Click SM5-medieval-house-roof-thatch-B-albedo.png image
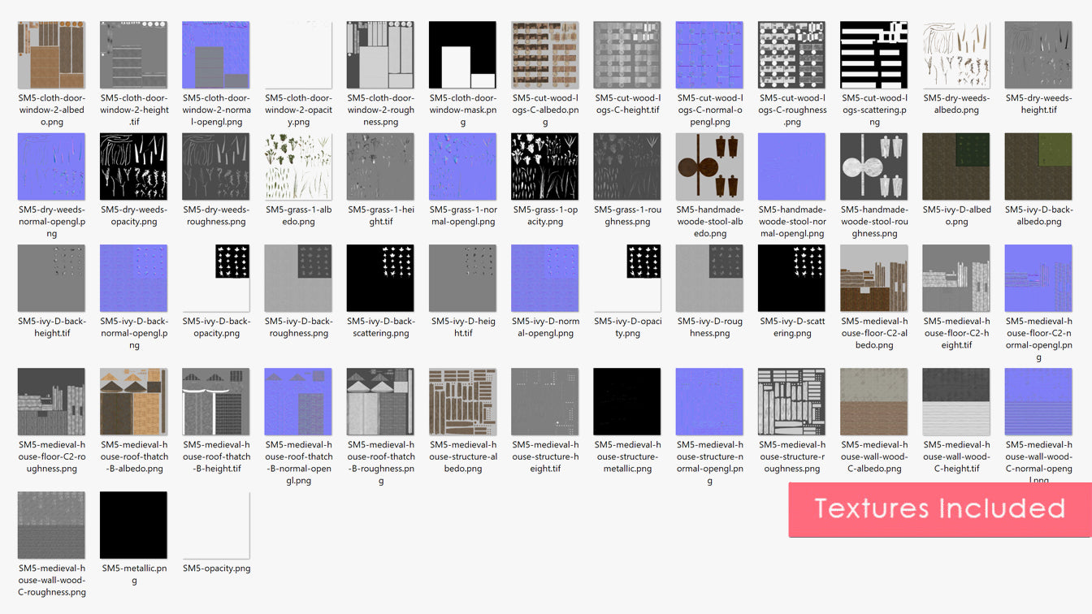Screen dimensions: 1092x614 (134, 402)
